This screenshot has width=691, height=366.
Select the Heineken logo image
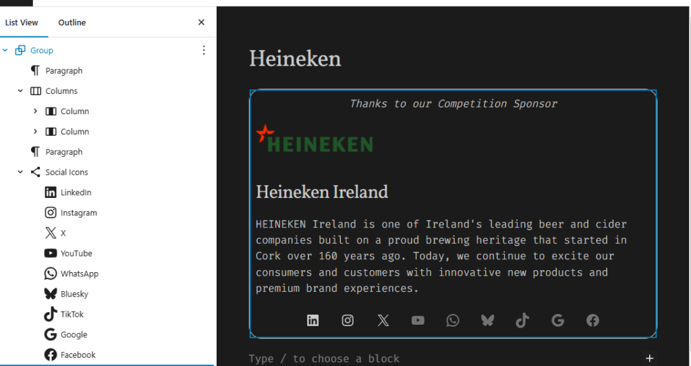tap(314, 139)
